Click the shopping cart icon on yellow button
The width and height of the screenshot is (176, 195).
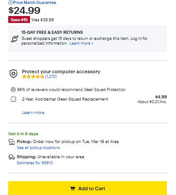(x=73, y=188)
